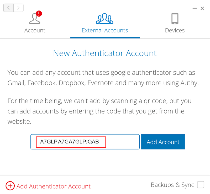This screenshot has width=210, height=194.
Task: Focus the empty end of code field
Action: point(123,142)
